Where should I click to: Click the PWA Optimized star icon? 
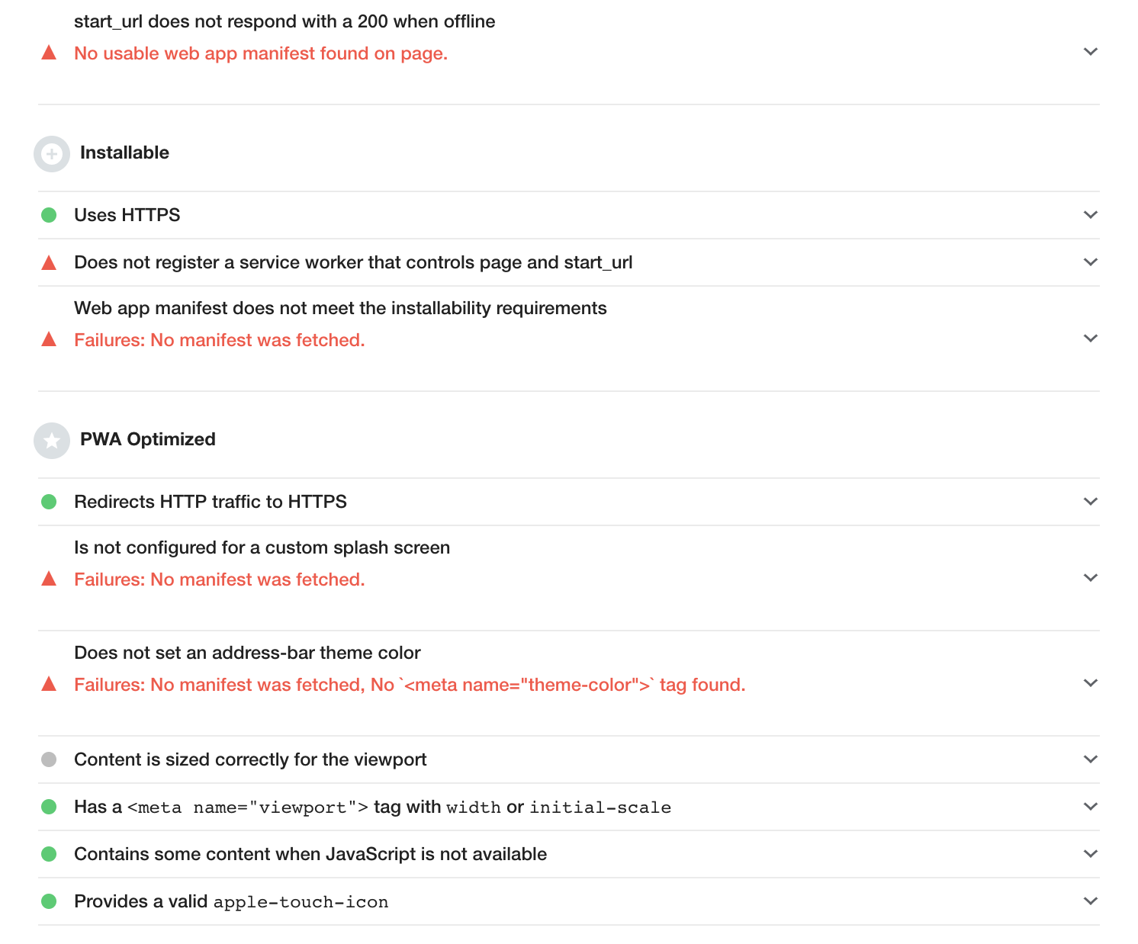(x=51, y=440)
